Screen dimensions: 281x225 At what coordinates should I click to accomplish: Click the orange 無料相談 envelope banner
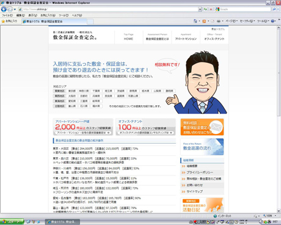[202, 127]
